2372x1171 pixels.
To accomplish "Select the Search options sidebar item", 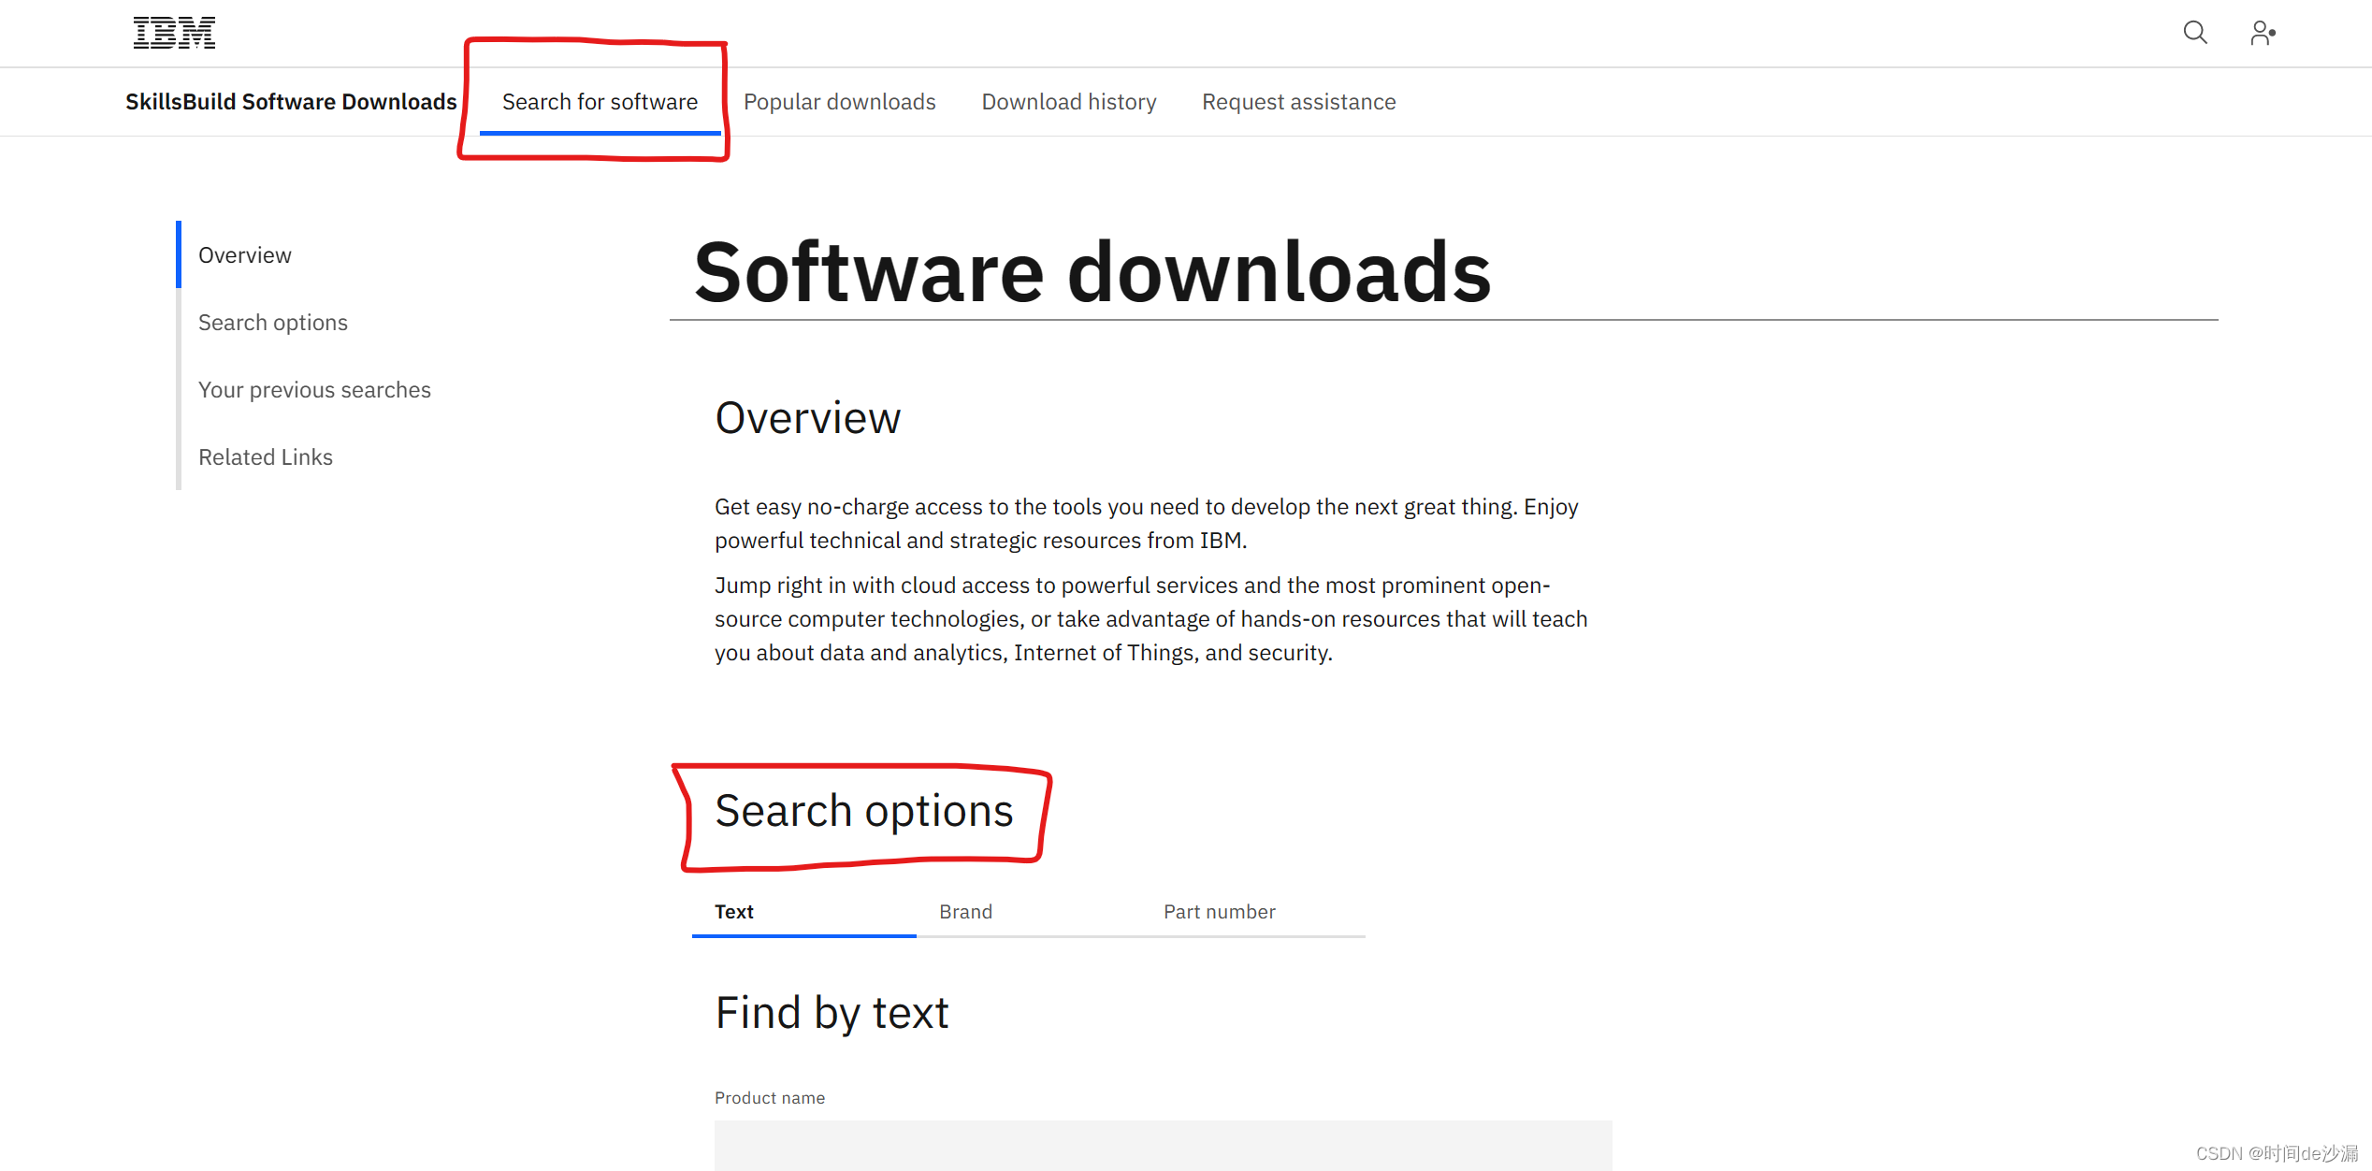I will pyautogui.click(x=272, y=323).
